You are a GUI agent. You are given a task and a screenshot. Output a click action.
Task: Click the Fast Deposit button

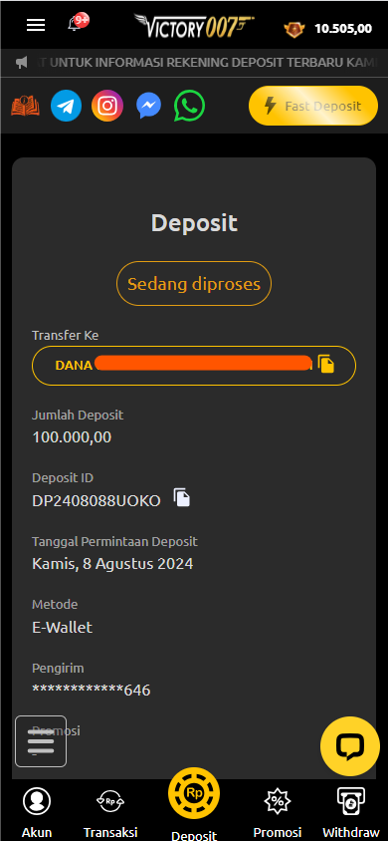[x=313, y=106]
